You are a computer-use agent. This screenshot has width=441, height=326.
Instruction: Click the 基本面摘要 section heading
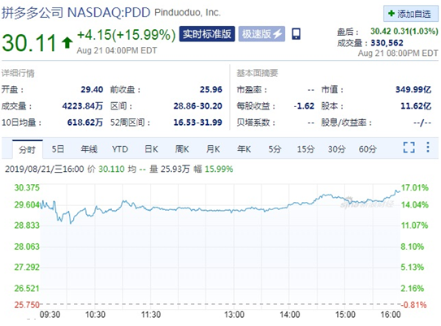[257, 73]
